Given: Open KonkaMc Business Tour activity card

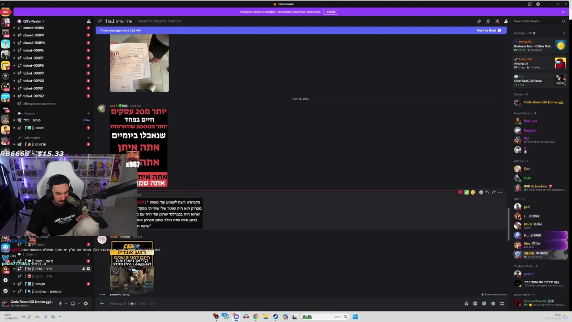Looking at the screenshot, I should [540, 46].
